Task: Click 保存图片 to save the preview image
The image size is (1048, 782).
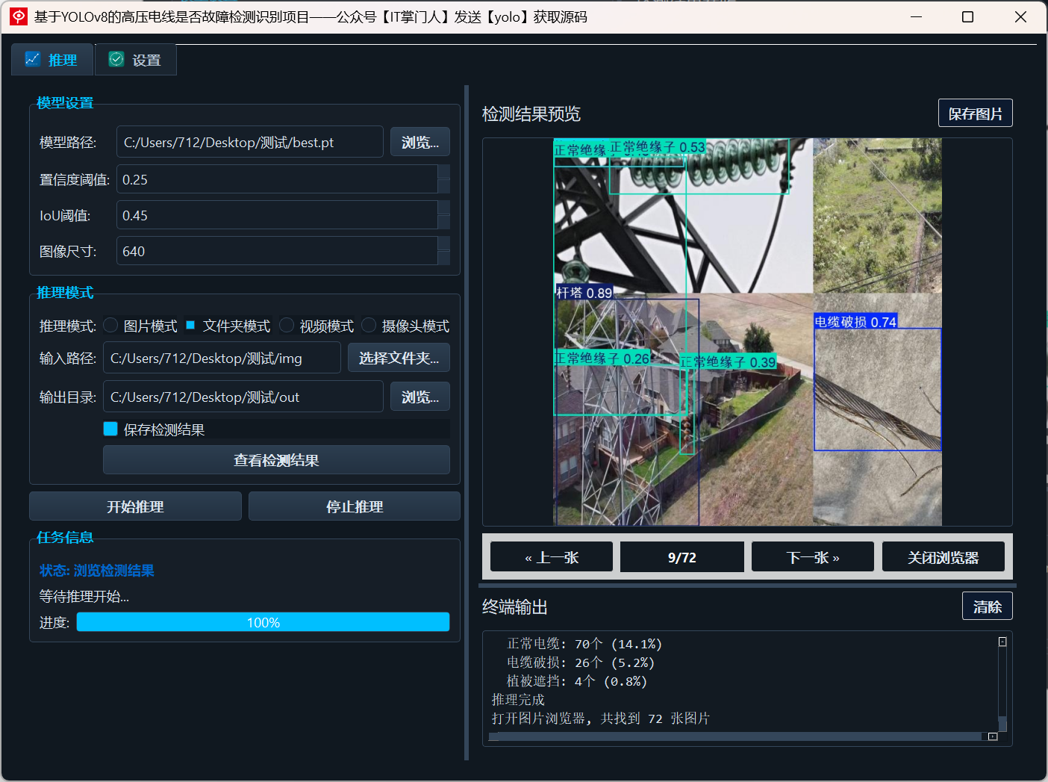Action: [975, 113]
